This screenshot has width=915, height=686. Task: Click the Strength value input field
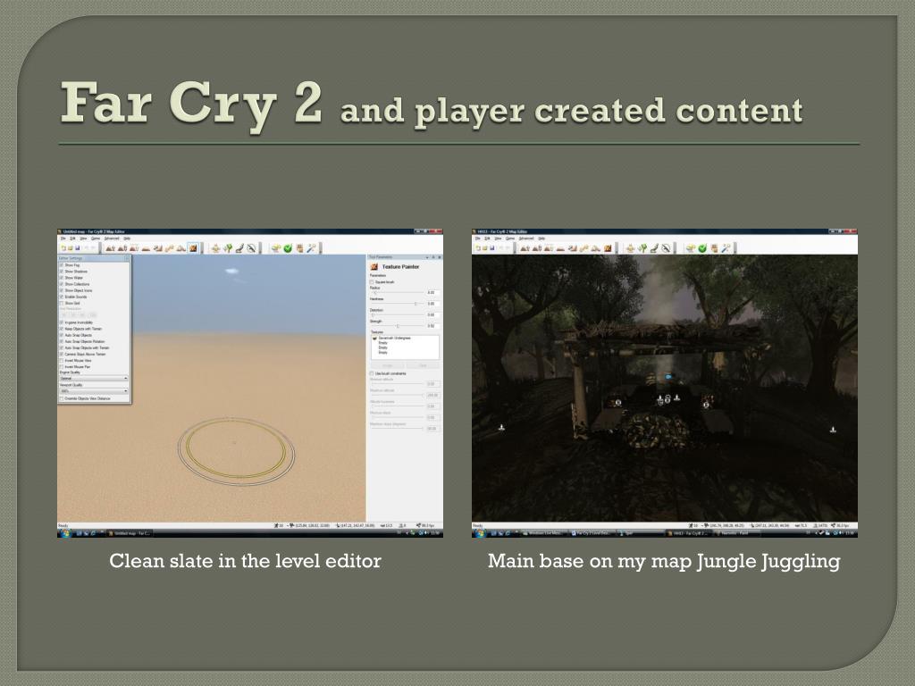[433, 326]
